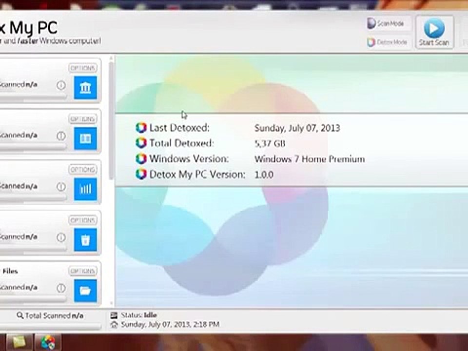Image resolution: width=468 pixels, height=351 pixels.
Task: Click 'Sunday, July 07, 2013, 2:18 PM' in status bar
Action: click(x=170, y=325)
